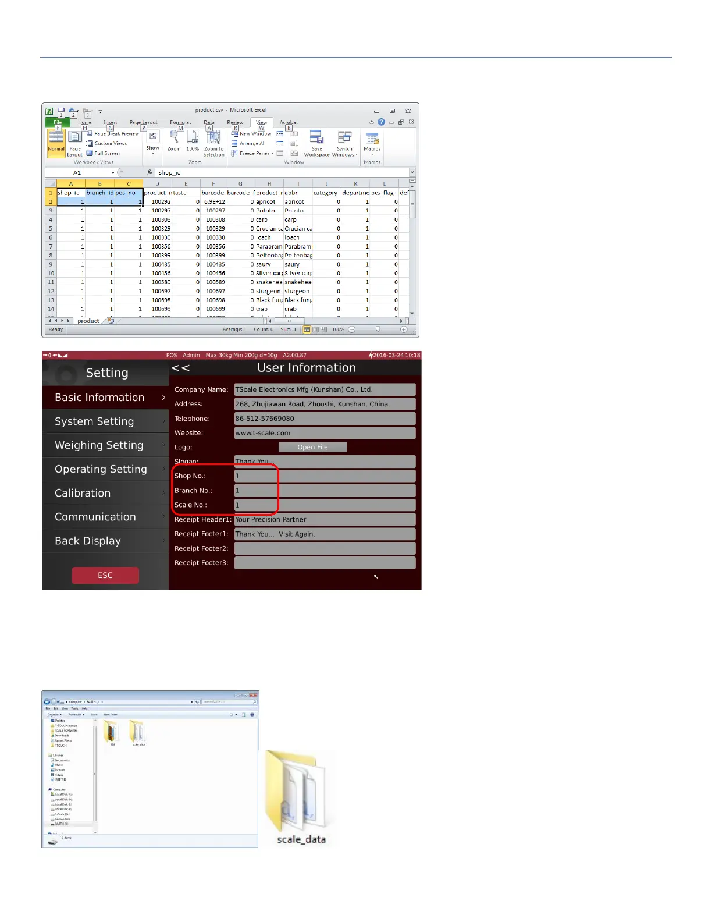Click the Zoom magnifier icon in ribbon
This screenshot has width=712, height=922.
tap(174, 140)
